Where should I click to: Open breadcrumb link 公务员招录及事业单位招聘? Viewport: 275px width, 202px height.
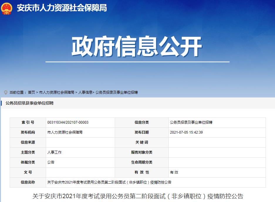tap(117, 92)
